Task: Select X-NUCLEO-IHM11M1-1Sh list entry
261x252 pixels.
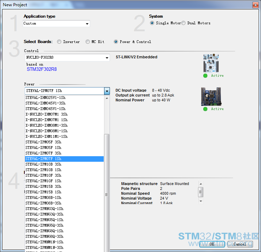Action: click(64, 137)
